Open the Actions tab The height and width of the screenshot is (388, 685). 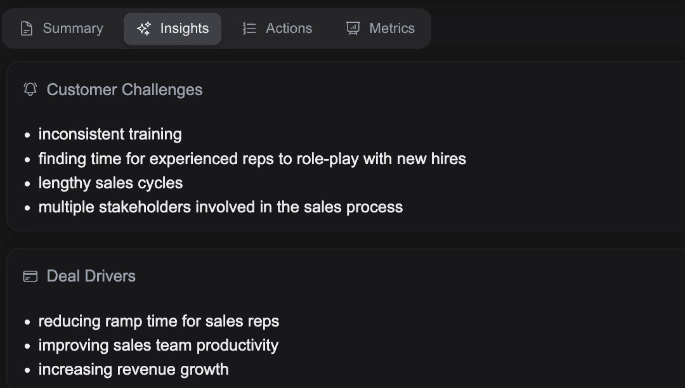point(277,28)
